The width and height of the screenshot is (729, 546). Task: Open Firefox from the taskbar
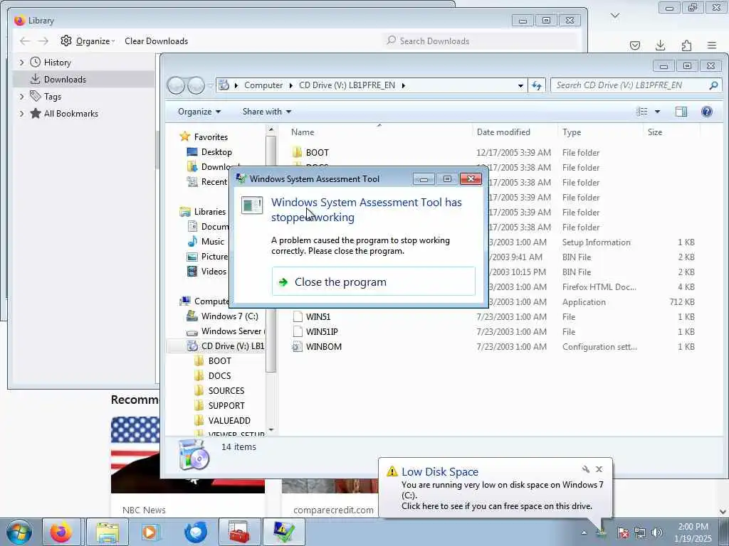click(x=61, y=532)
